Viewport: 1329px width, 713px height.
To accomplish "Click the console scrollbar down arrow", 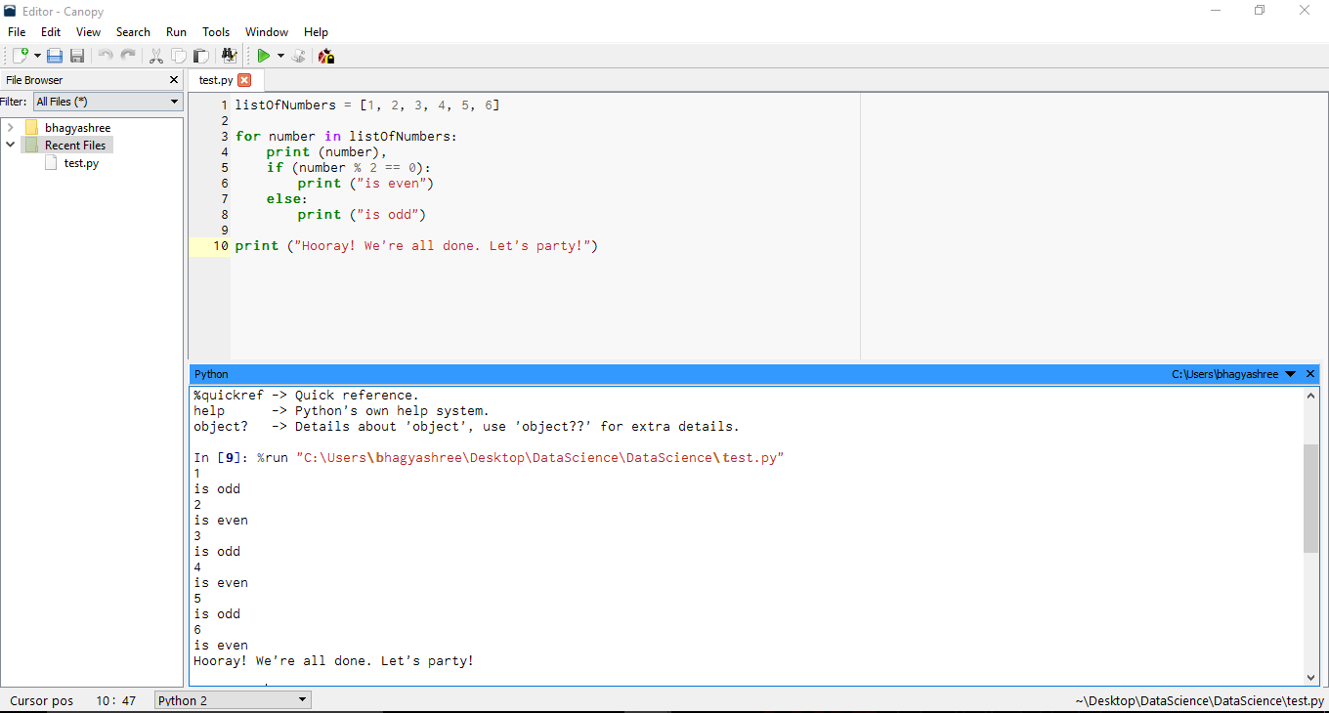I will coord(1311,678).
